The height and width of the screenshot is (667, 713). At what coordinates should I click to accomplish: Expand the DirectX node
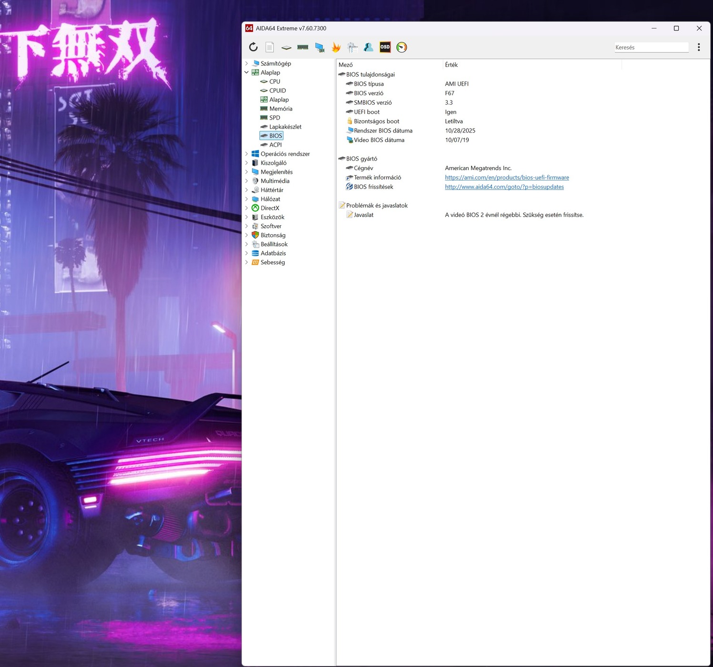click(247, 208)
